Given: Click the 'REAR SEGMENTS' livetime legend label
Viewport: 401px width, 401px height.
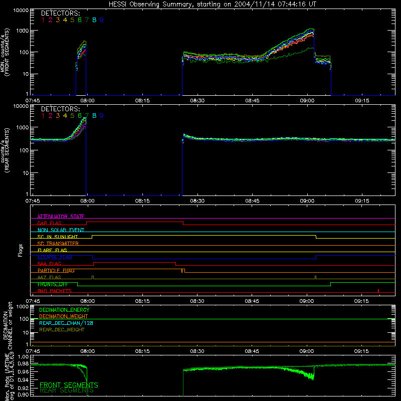Looking at the screenshot, I should click(67, 390).
